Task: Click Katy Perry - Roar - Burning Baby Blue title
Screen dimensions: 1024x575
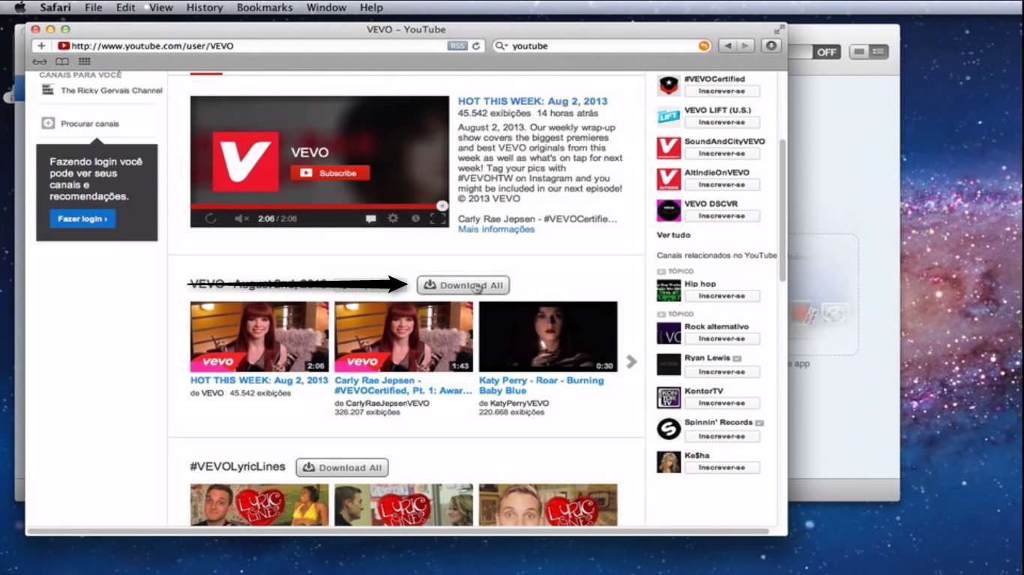Action: tap(541, 386)
